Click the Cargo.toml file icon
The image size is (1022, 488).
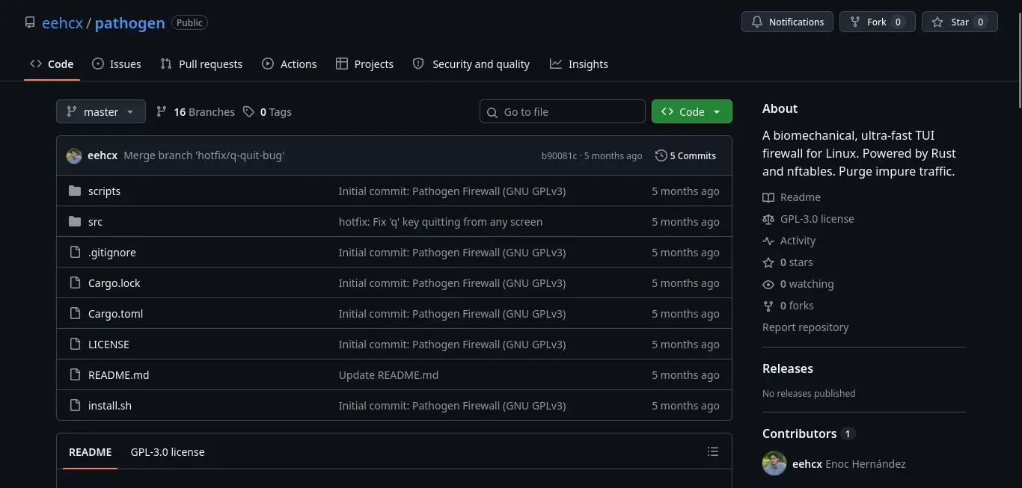coord(75,314)
